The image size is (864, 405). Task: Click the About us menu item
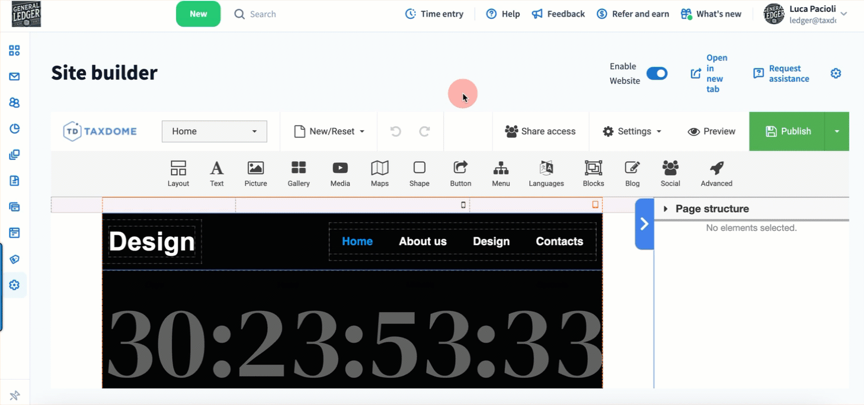click(x=423, y=242)
